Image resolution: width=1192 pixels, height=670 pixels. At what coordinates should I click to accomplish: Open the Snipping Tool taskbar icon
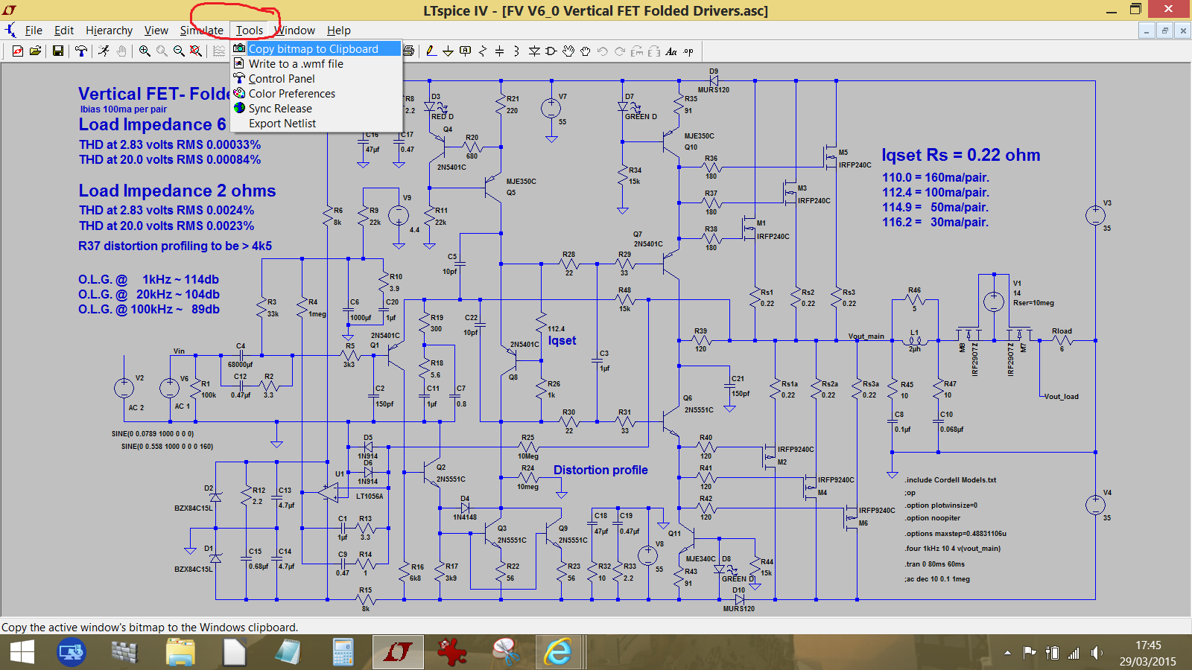click(x=505, y=652)
